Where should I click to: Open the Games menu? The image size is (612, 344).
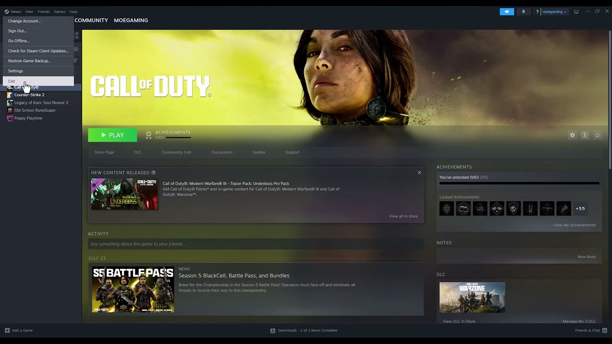(x=59, y=11)
